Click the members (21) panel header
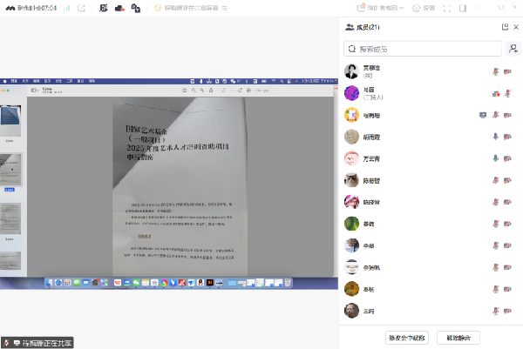The width and height of the screenshot is (523, 349). [x=366, y=28]
